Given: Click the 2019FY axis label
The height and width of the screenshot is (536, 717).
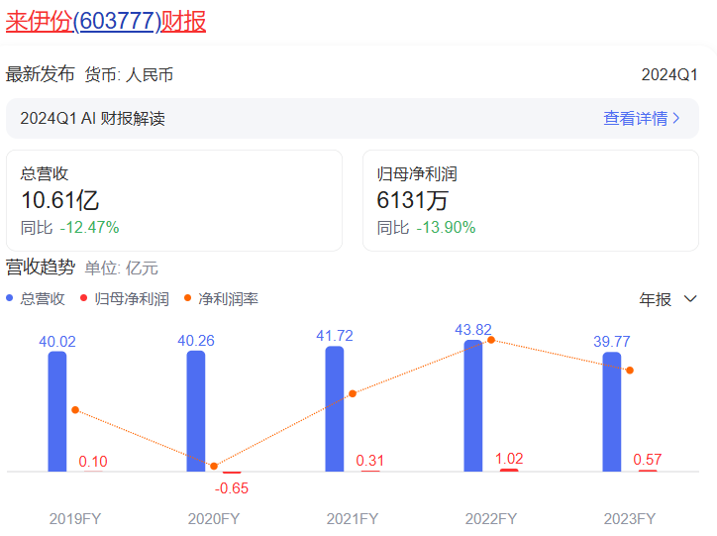Looking at the screenshot, I should pos(75,519).
